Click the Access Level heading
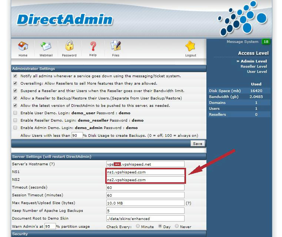This screenshot has height=237, width=282. tap(253, 53)
